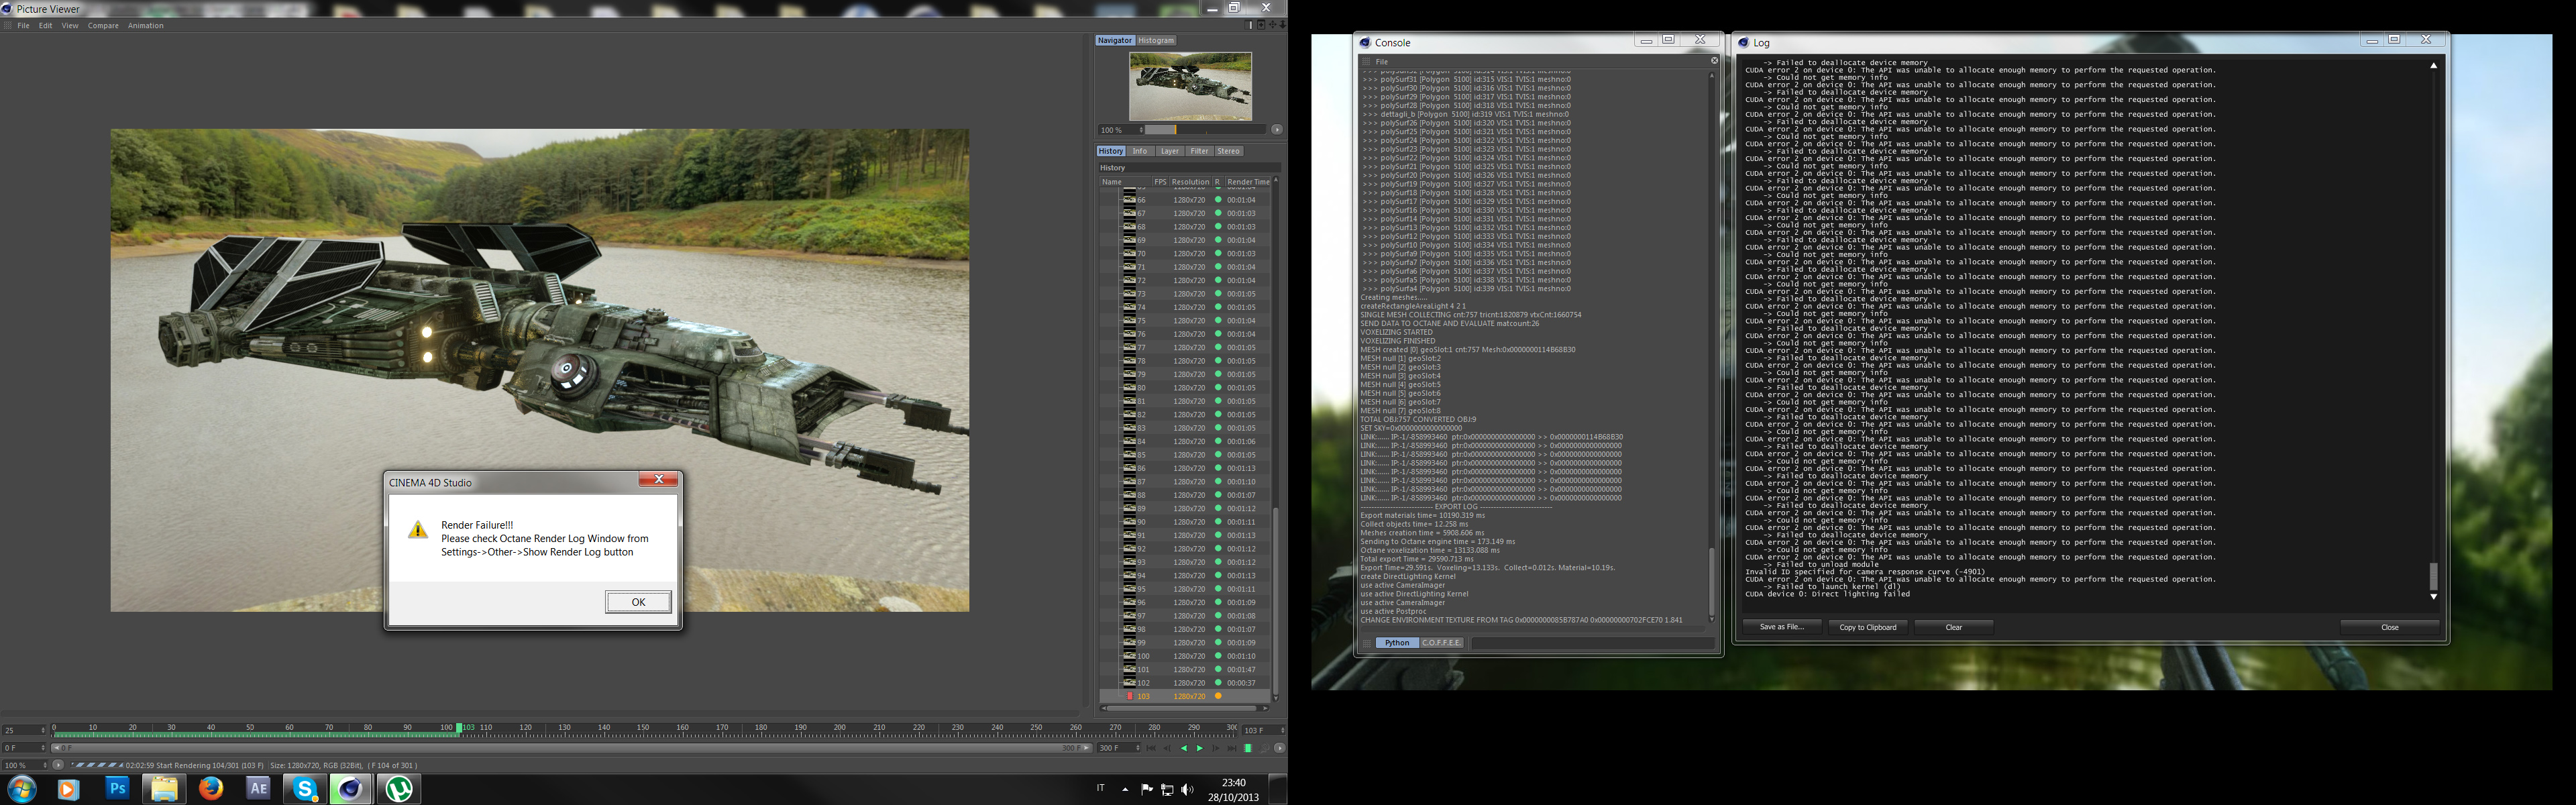Image resolution: width=2576 pixels, height=805 pixels.
Task: Click Copy to Clipboard in Log window
Action: click(1867, 627)
